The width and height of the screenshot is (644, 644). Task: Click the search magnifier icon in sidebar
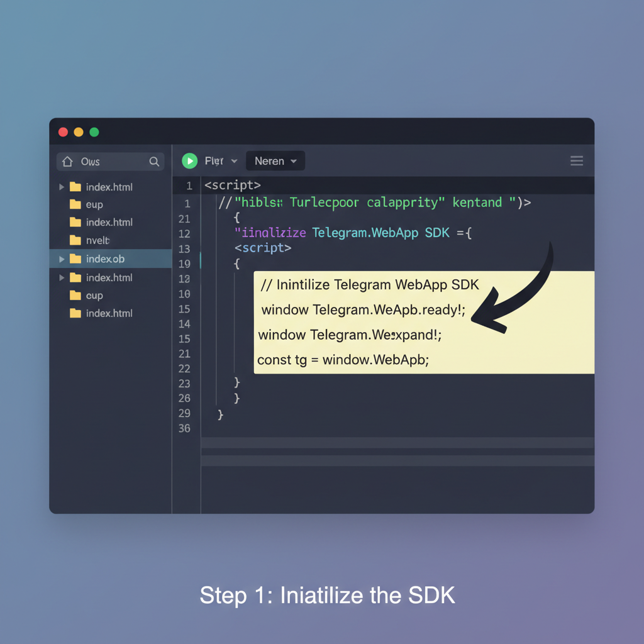153,162
